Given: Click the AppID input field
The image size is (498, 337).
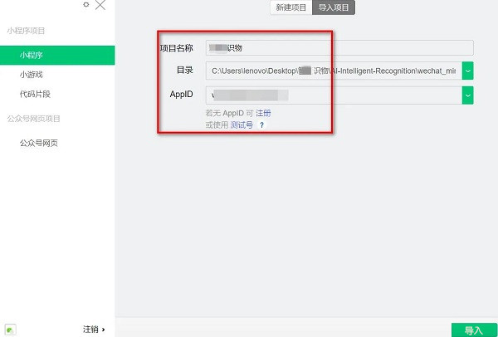Looking at the screenshot, I should click(334, 95).
